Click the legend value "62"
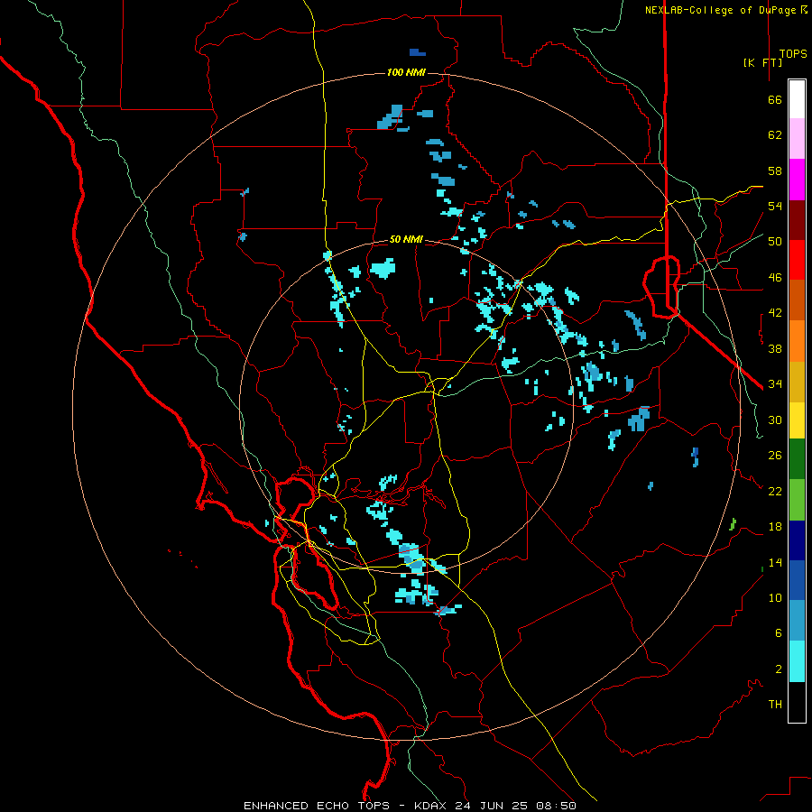This screenshot has width=812, height=812. point(775,135)
